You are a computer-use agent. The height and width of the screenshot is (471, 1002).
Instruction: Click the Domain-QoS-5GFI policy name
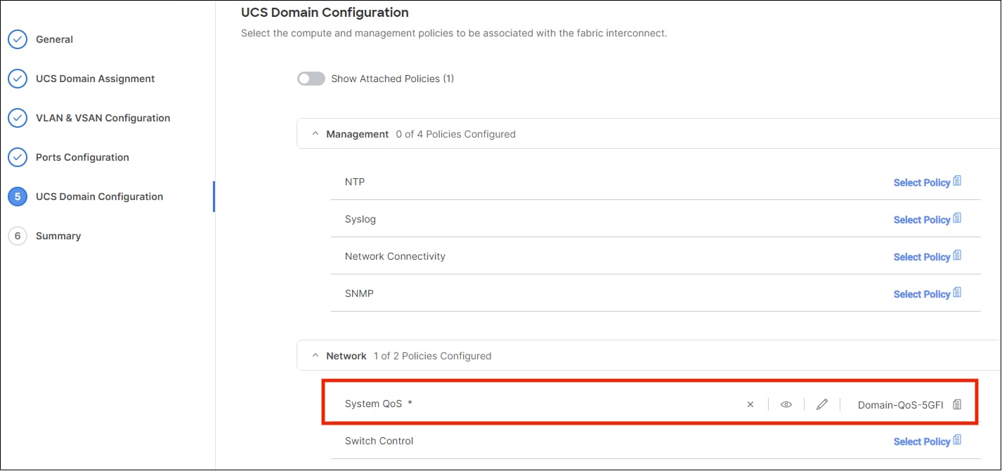901,405
